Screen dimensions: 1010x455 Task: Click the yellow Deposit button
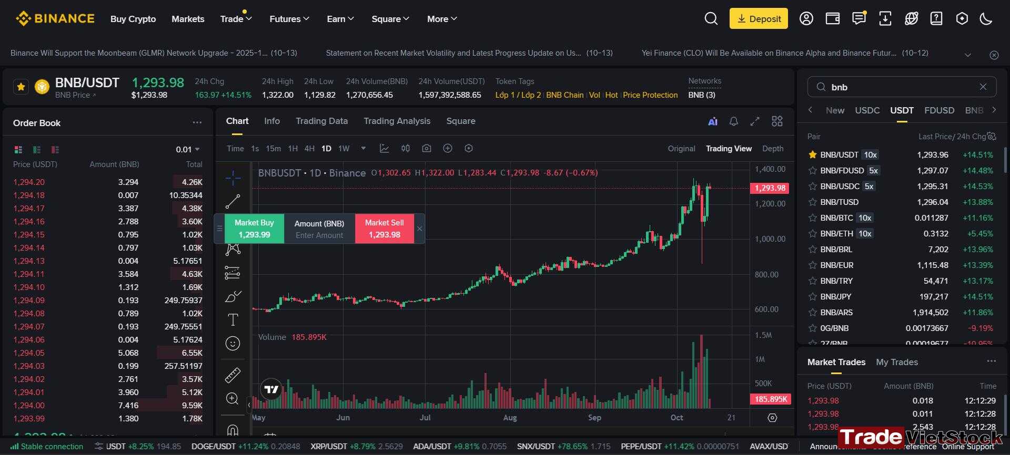point(759,18)
